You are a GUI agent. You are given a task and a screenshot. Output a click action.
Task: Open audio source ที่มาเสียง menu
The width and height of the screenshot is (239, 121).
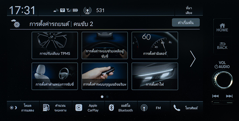189,10
